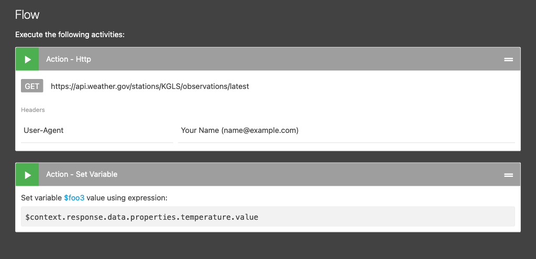Edit the Your Name header value
The image size is (536, 259).
345,130
